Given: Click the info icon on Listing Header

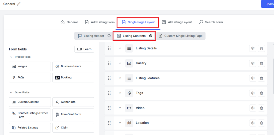Looking at the screenshot, I should 109,36.
